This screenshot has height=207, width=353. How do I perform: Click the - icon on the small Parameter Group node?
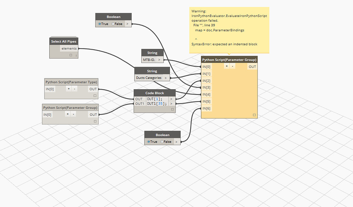click(x=73, y=114)
